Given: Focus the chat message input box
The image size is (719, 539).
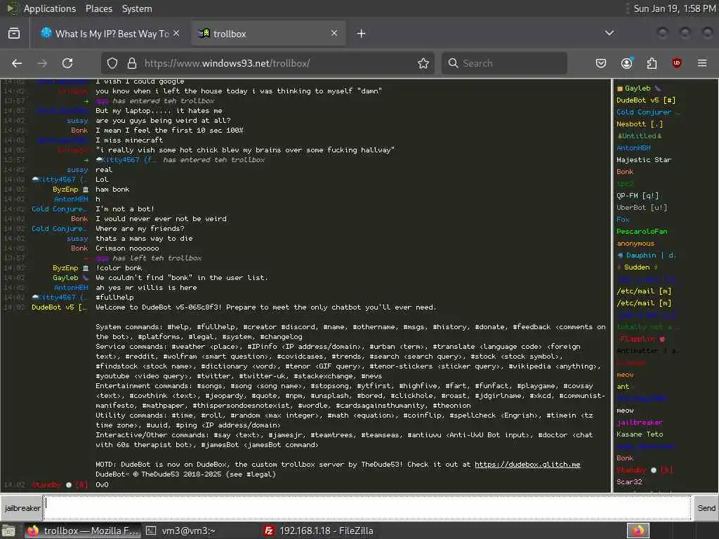Looking at the screenshot, I should pos(367,508).
